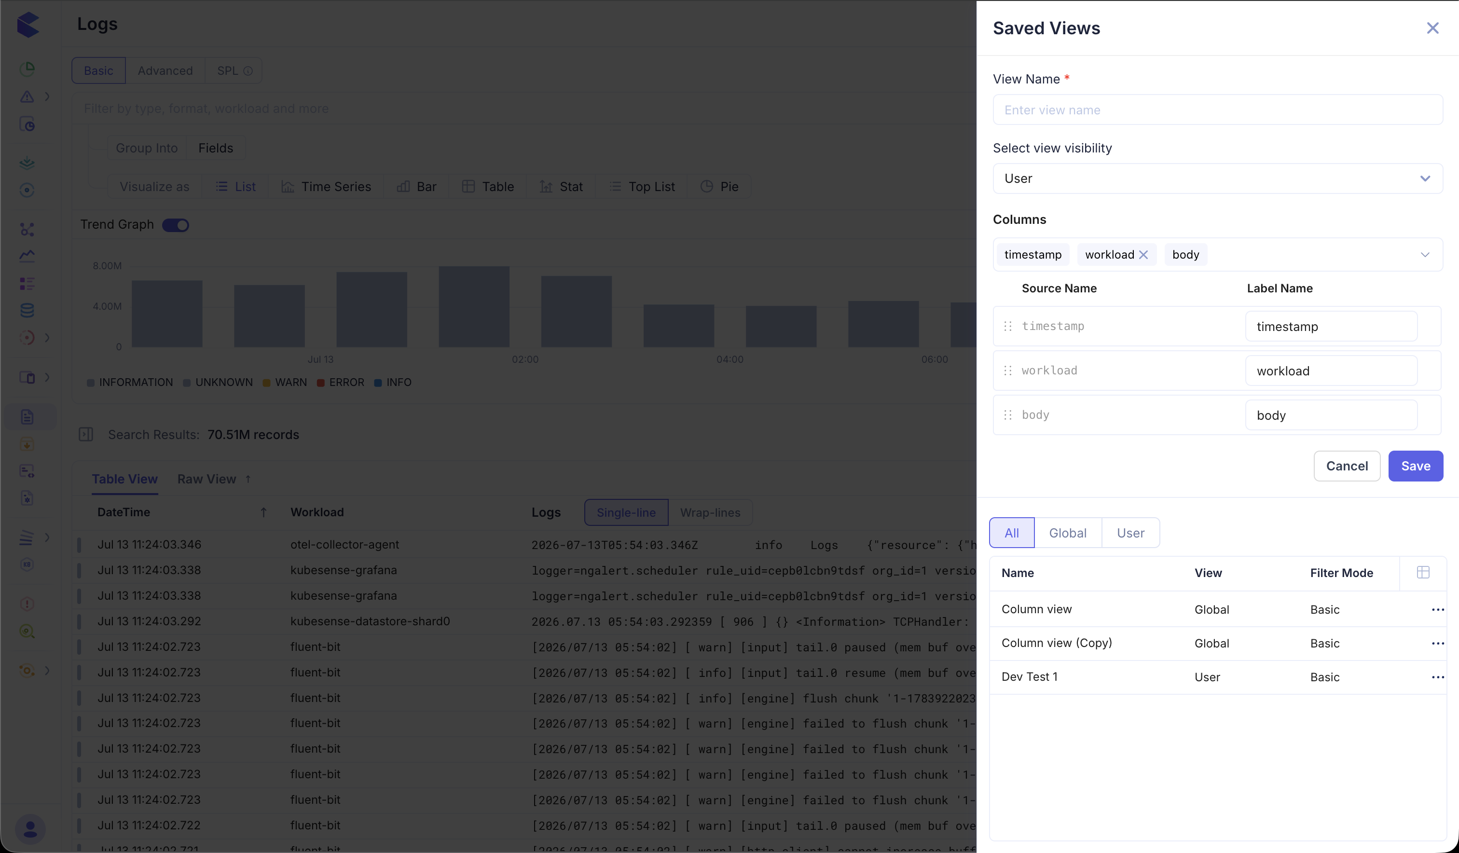Image resolution: width=1459 pixels, height=853 pixels.
Task: Expand the orange gear submenu chevron in sidebar
Action: (47, 671)
